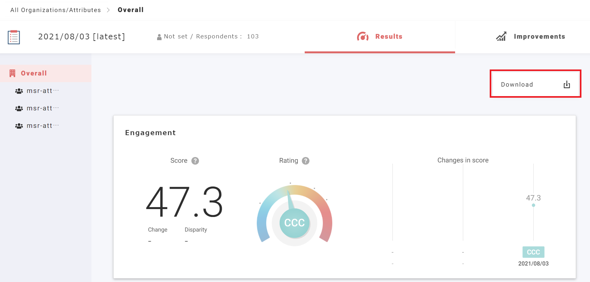Image resolution: width=590 pixels, height=282 pixels.
Task: Select the Results tab label
Action: (388, 37)
